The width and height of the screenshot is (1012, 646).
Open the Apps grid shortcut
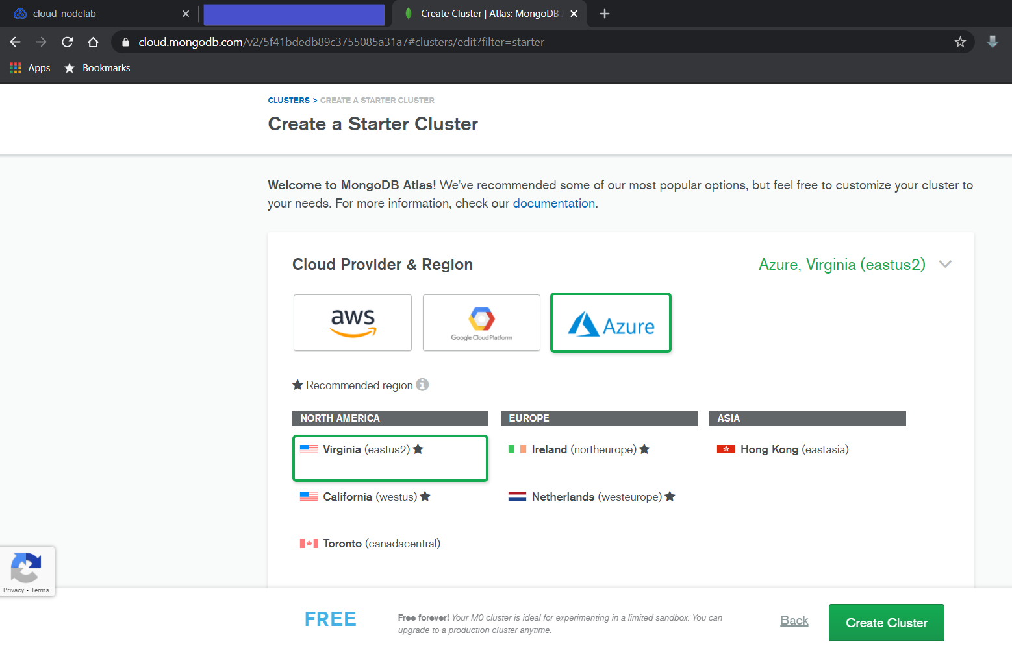pyautogui.click(x=31, y=68)
